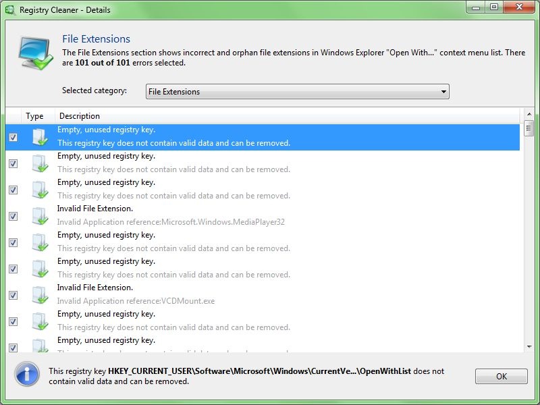
Task: Uncheck the checkbox just below the MediaPlayer32 row
Action: coord(13,242)
